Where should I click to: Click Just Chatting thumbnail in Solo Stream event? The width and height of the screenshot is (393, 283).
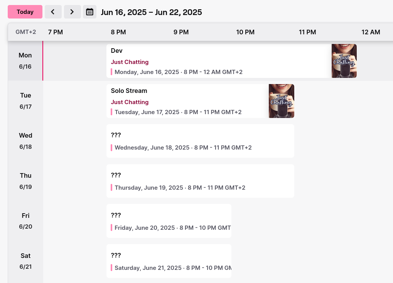282,101
